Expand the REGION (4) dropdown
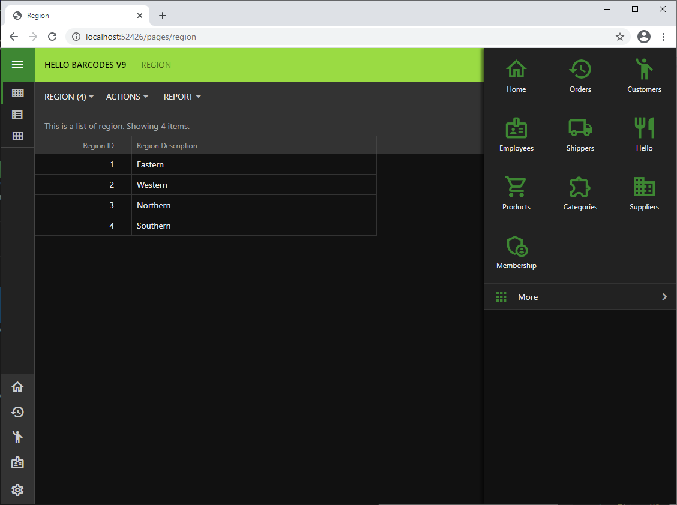The height and width of the screenshot is (505, 677). click(x=69, y=97)
